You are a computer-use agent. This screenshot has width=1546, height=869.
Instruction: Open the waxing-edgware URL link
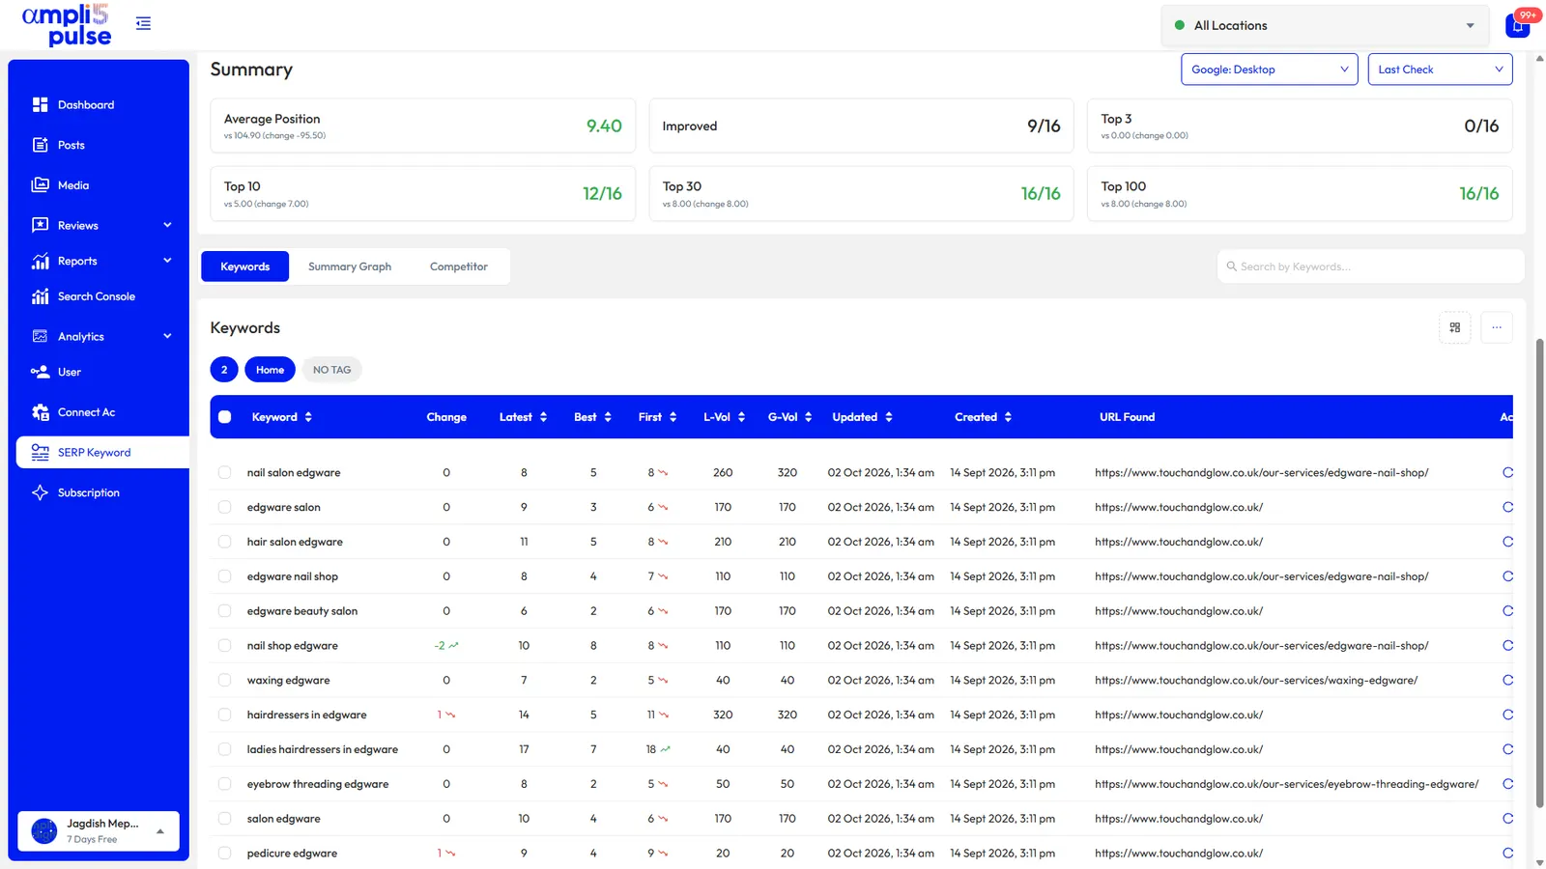[1256, 681]
